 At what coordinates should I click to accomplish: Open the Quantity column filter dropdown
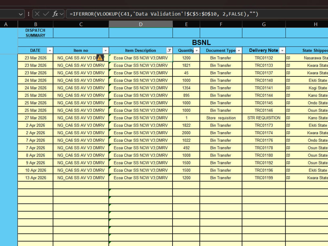tap(196, 51)
